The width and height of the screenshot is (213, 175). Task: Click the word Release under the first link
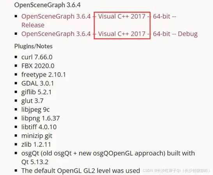point(33,25)
